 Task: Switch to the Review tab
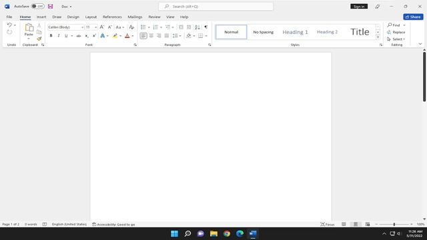[x=154, y=17]
